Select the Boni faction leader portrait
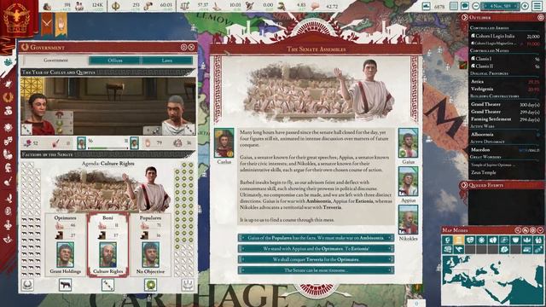546x307 pixels. [107, 254]
